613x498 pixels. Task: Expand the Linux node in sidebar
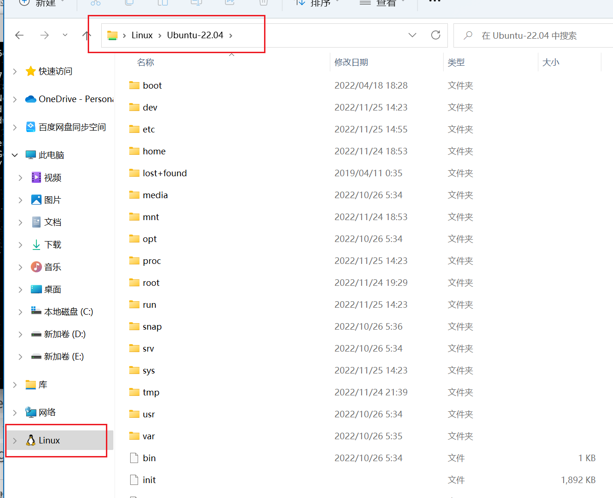pyautogui.click(x=15, y=441)
